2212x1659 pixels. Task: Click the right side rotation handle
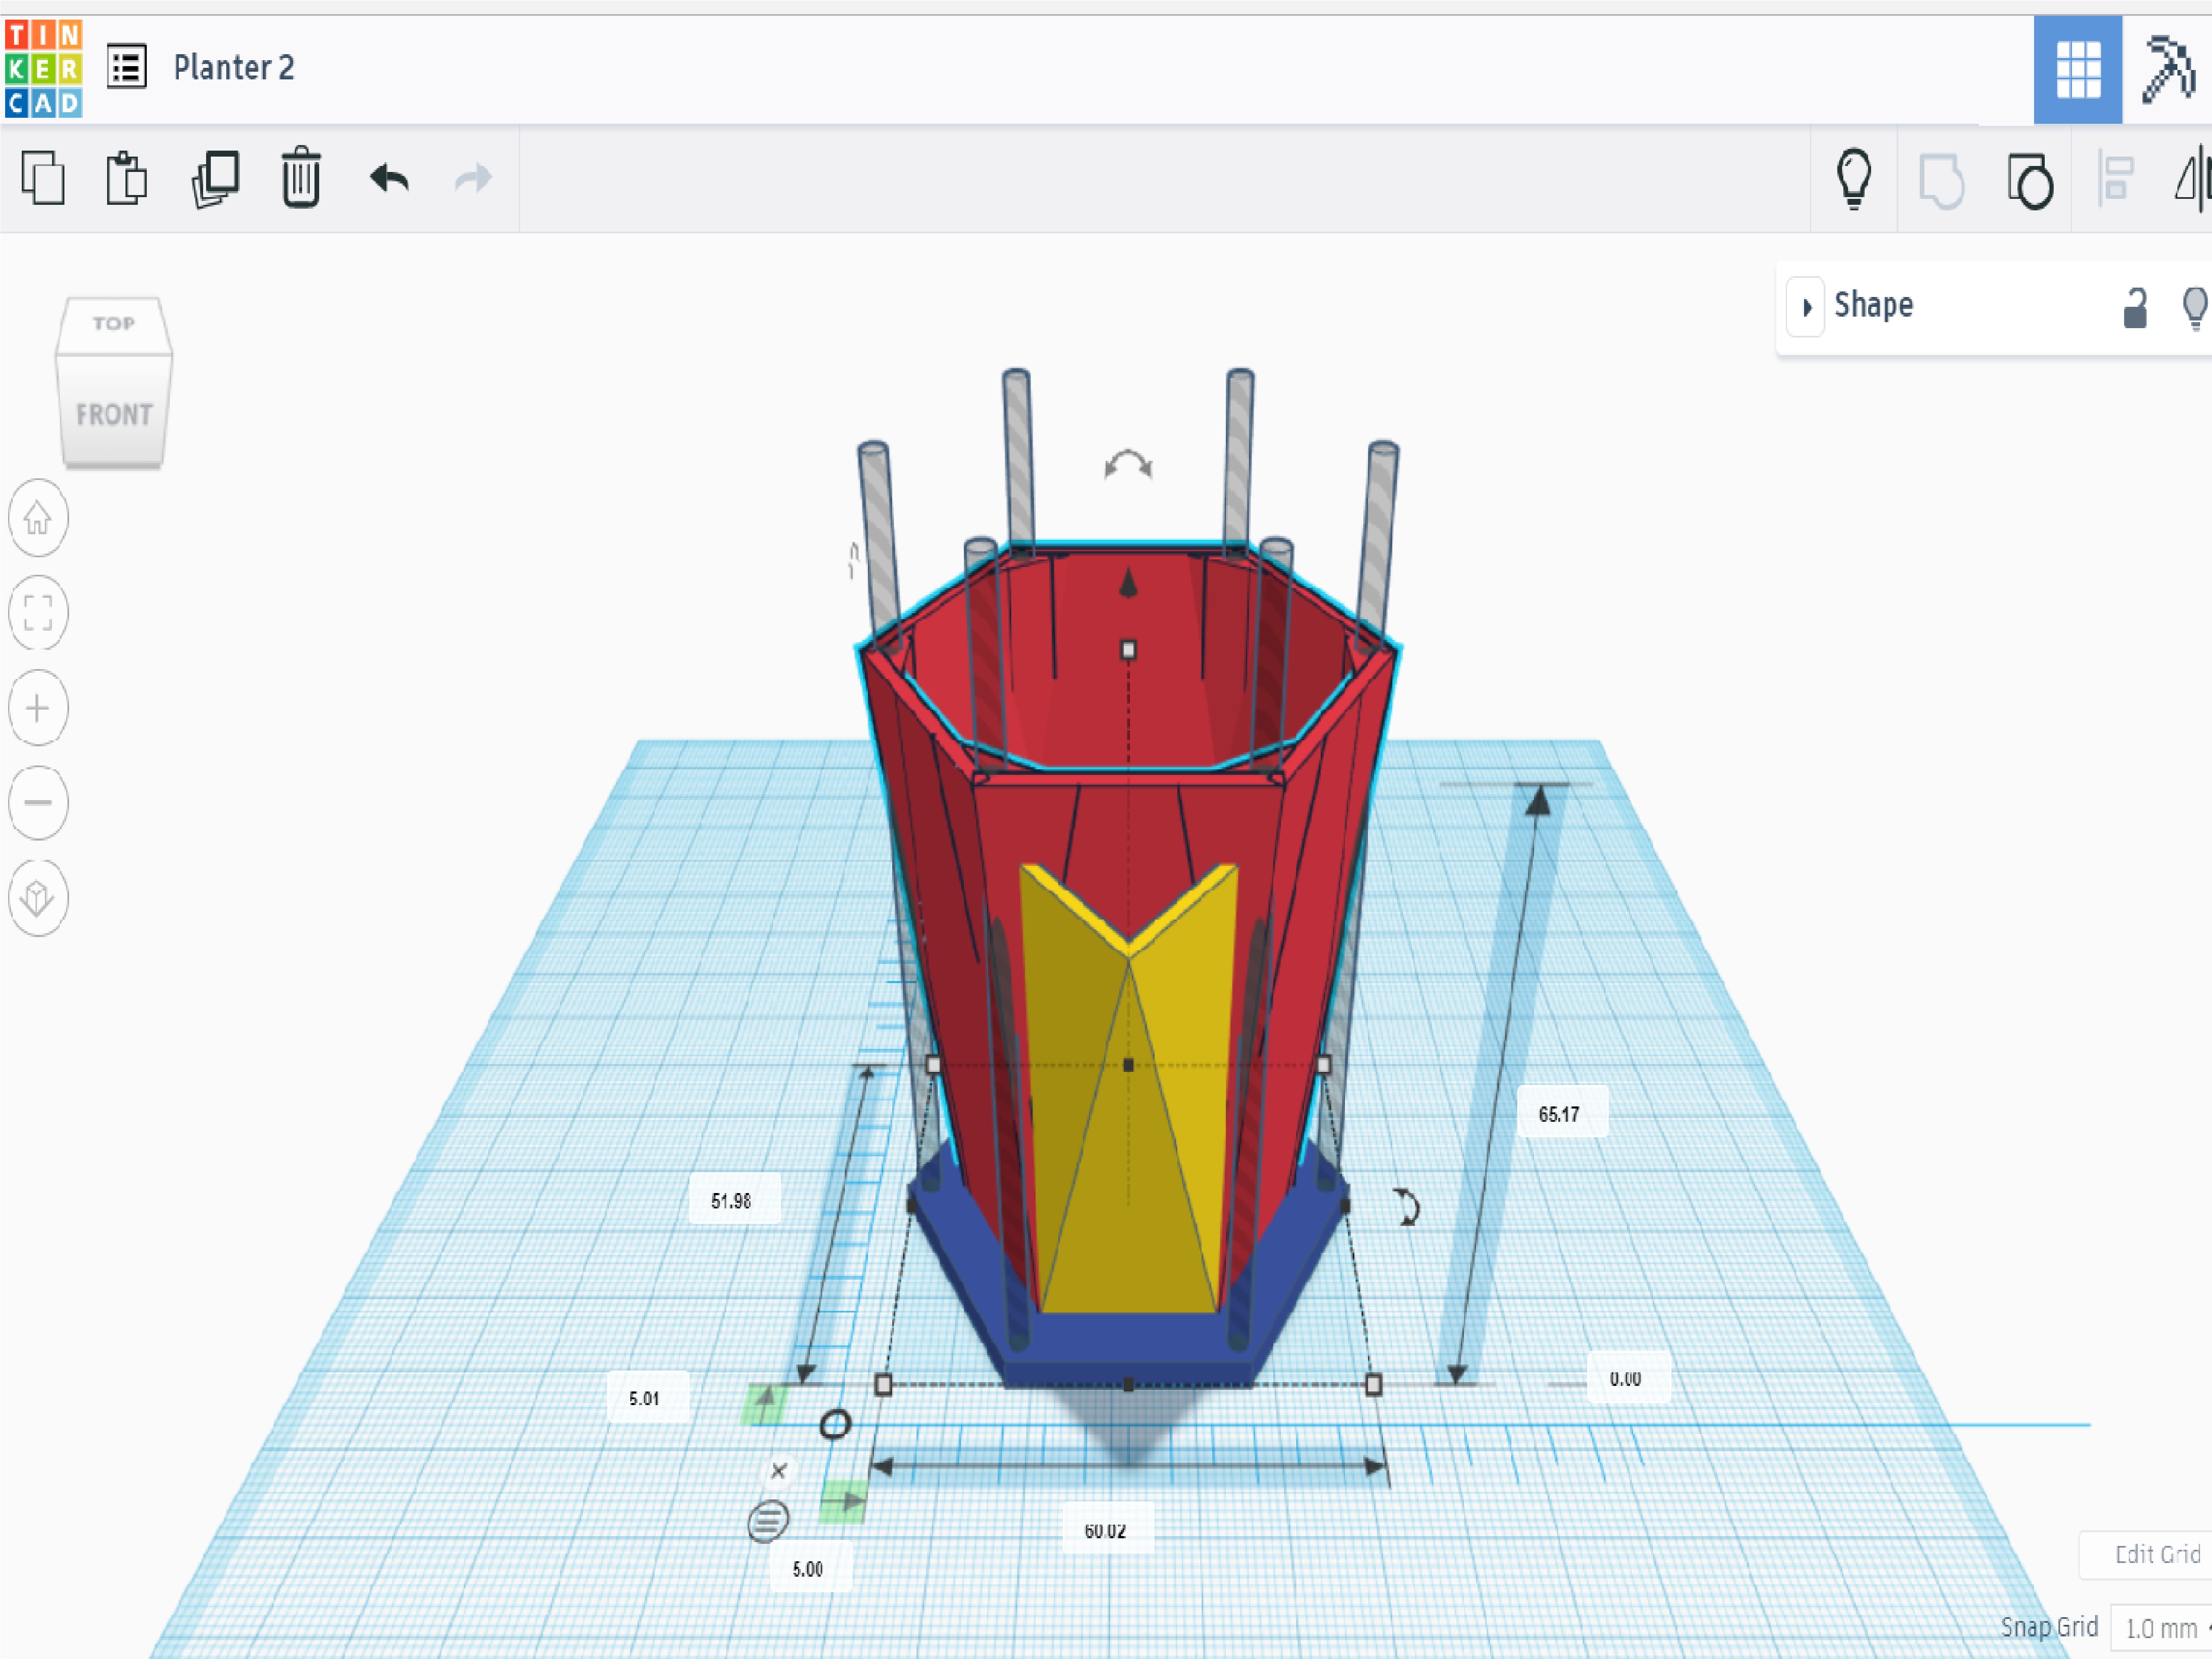coord(1406,1207)
